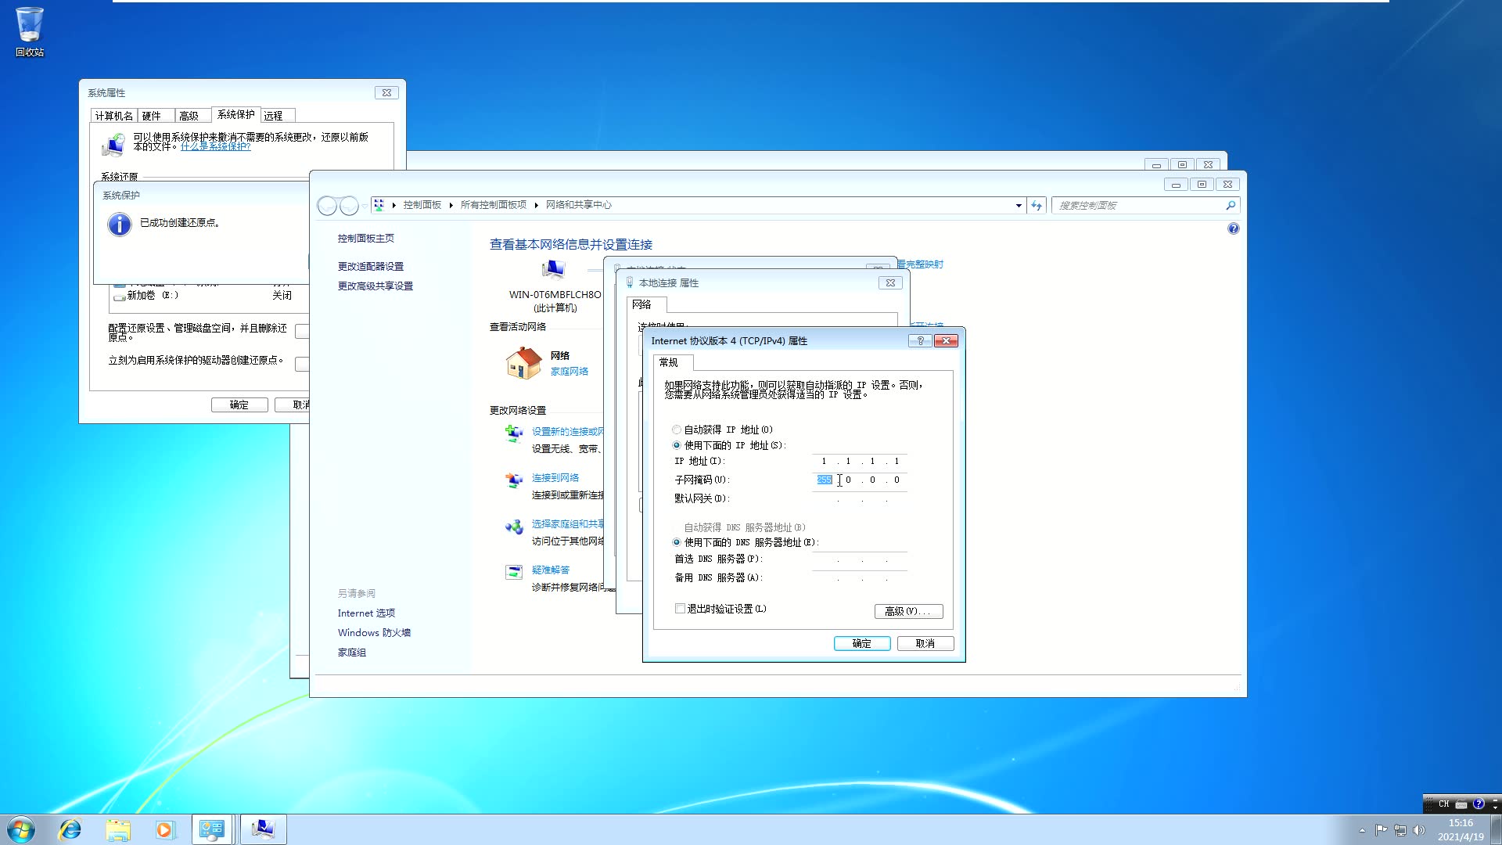Viewport: 1502px width, 845px height.
Task: Click the 疑难解答 troubleshoot icon
Action: (x=514, y=572)
